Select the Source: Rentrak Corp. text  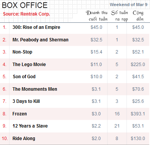pyautogui.click(x=27, y=14)
